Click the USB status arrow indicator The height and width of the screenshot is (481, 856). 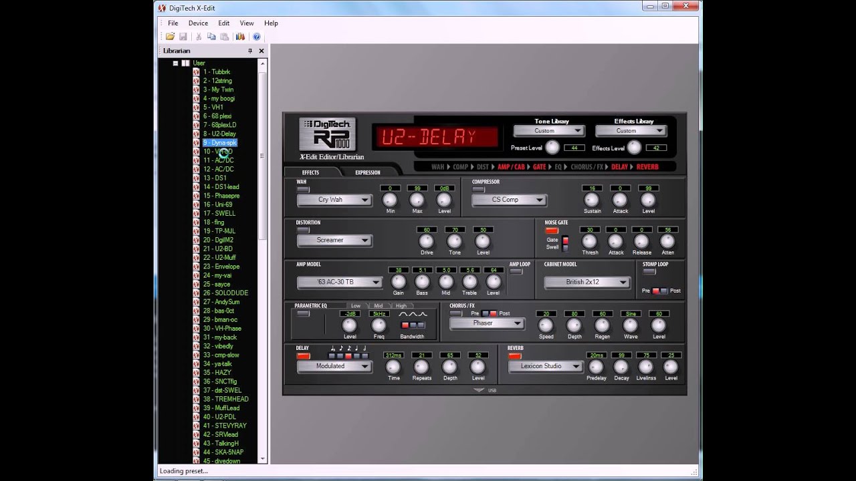coord(479,390)
